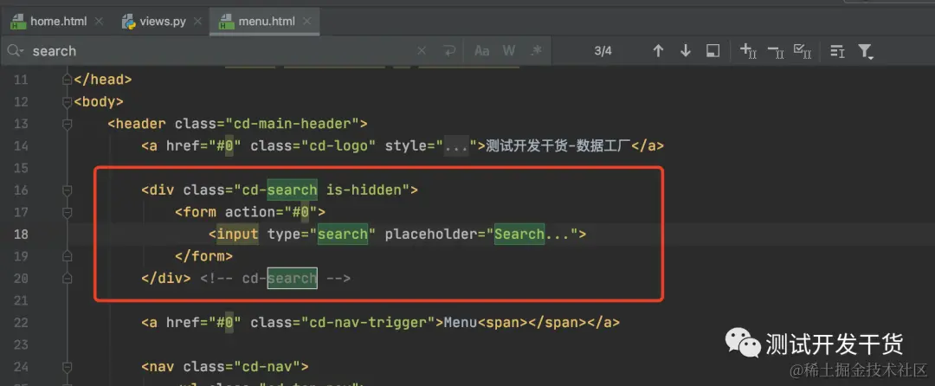Go to previous occurrence with up arrow
This screenshot has width=935, height=386.
pos(658,51)
